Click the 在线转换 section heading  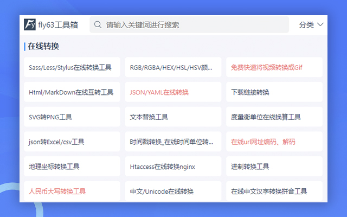[x=43, y=47]
